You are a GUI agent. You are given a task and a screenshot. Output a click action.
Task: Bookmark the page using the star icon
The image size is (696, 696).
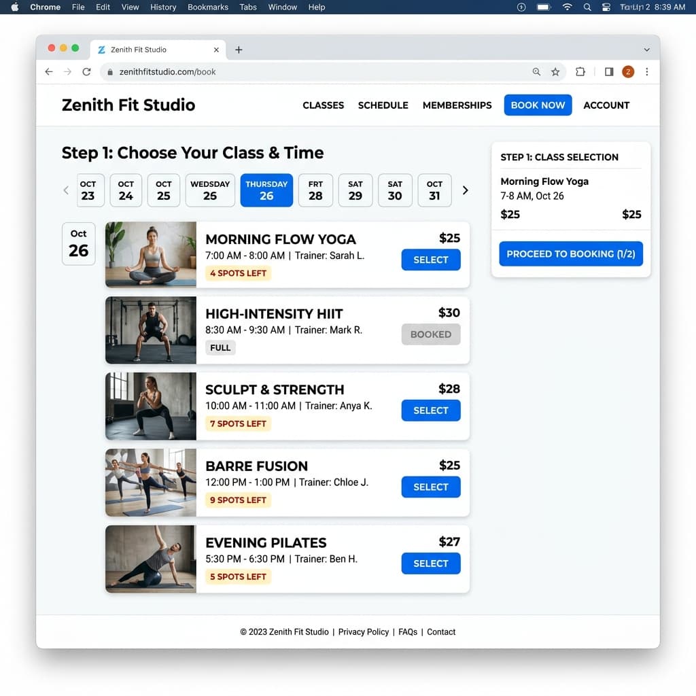click(555, 71)
